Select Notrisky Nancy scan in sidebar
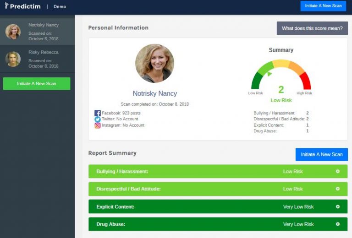Screen dimensions: 352x238 pyautogui.click(x=37, y=32)
